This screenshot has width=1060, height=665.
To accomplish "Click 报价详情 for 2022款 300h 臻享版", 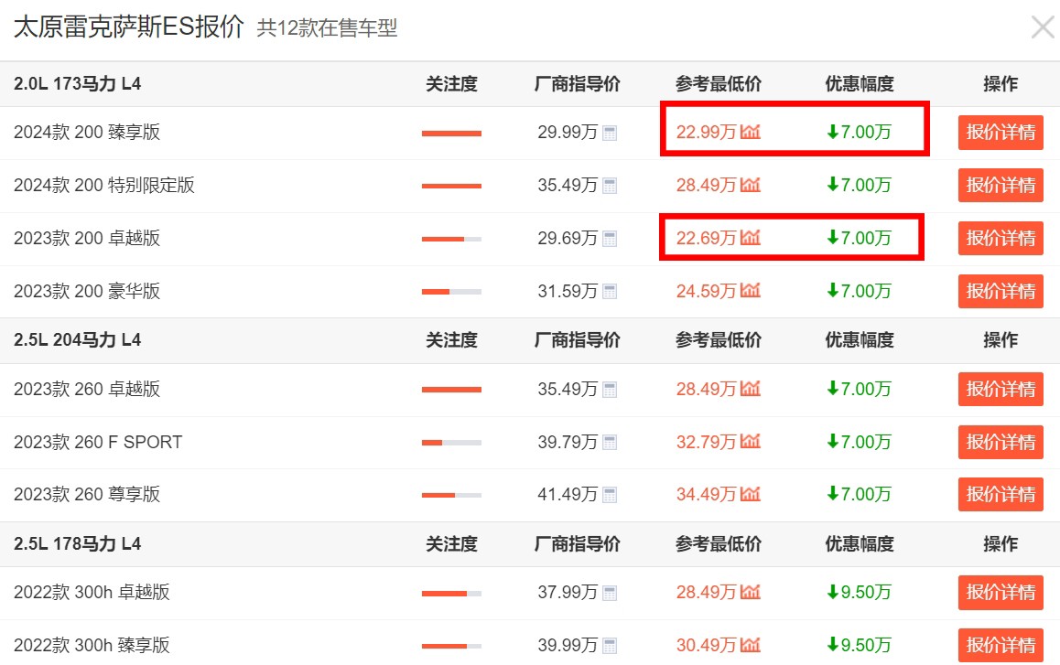I will (x=1001, y=646).
